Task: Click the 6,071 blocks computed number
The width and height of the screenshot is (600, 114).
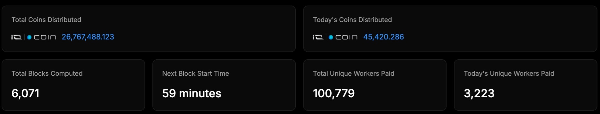Action: pos(25,93)
